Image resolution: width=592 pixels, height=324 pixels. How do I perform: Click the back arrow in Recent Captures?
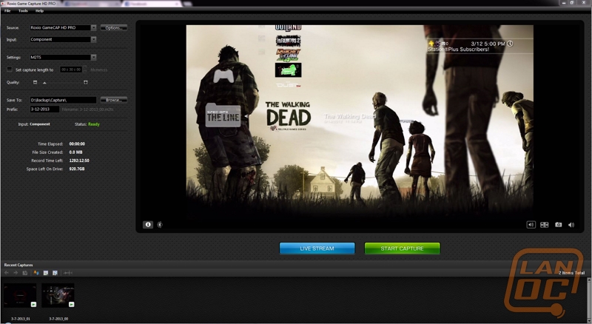click(7, 273)
